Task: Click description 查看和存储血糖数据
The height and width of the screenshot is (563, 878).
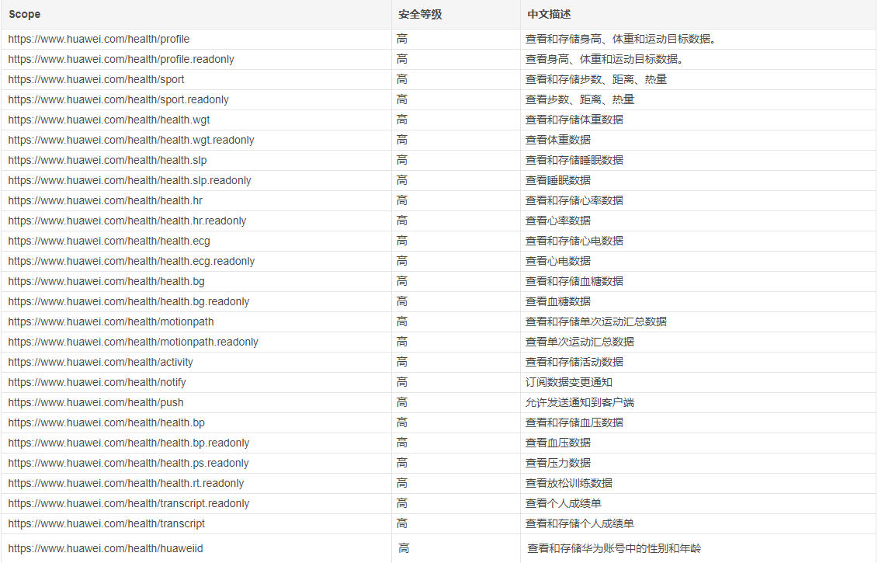Action: (574, 281)
